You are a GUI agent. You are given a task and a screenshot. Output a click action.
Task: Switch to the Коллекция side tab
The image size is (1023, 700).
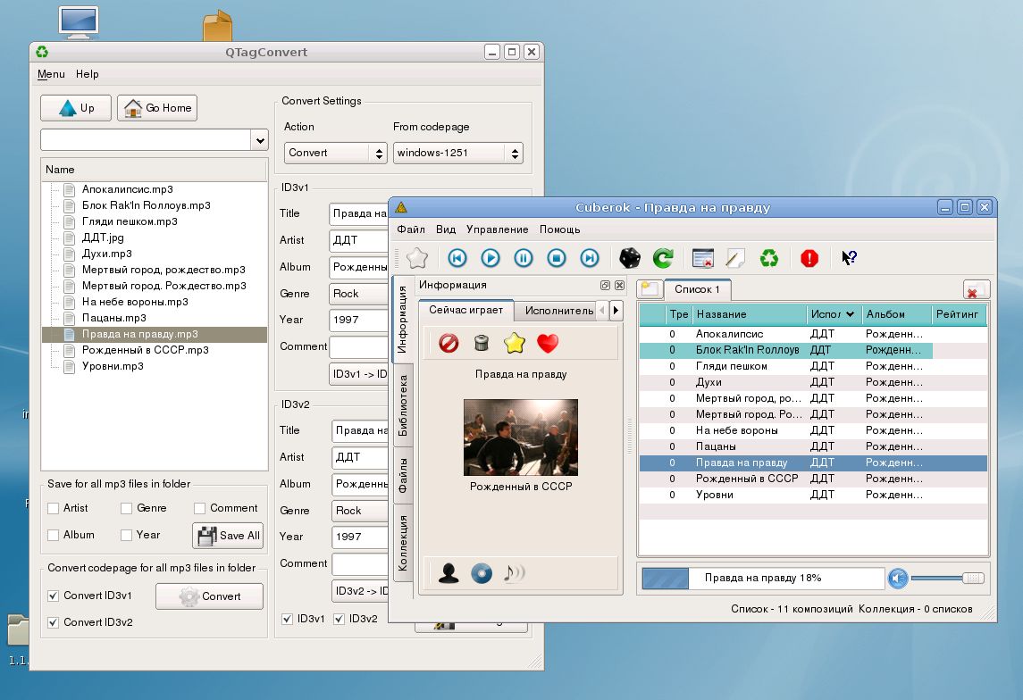pos(403,543)
